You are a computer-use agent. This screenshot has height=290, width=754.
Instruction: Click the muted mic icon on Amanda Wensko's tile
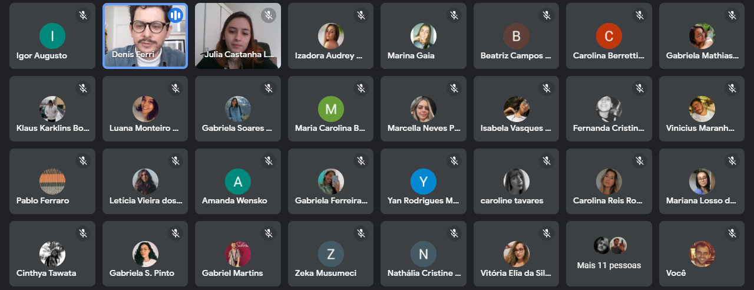pyautogui.click(x=269, y=160)
